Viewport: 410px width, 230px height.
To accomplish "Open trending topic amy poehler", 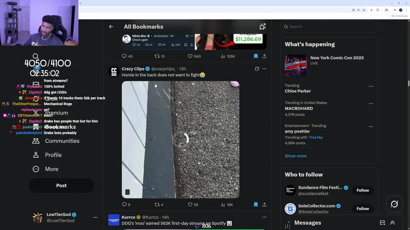I will [x=297, y=131].
